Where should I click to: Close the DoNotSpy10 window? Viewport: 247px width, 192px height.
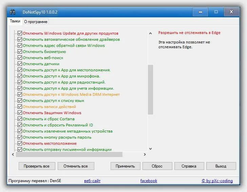(x=231, y=12)
